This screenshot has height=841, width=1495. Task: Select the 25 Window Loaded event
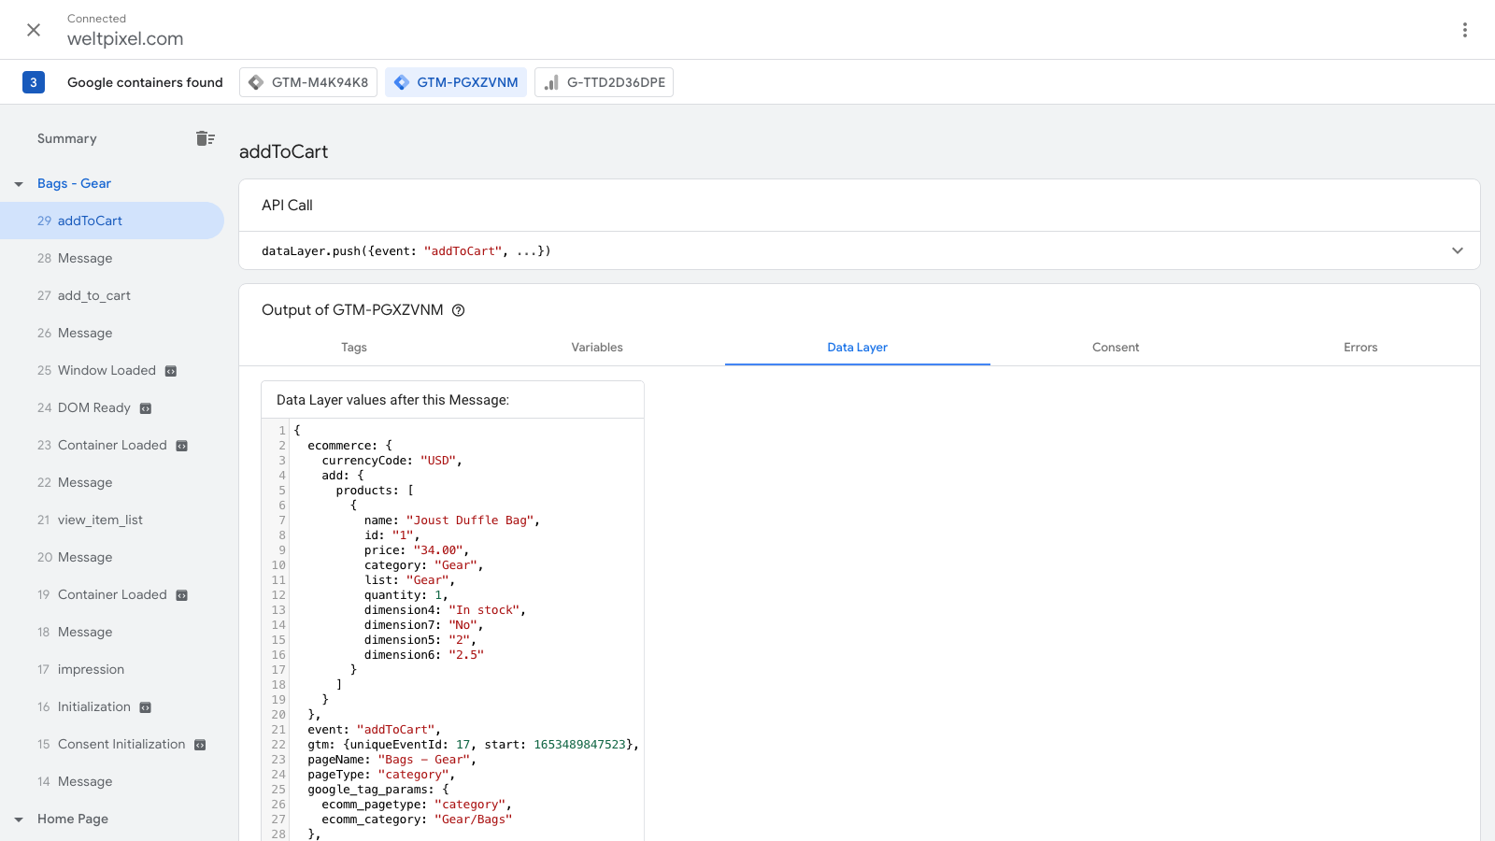pyautogui.click(x=112, y=370)
